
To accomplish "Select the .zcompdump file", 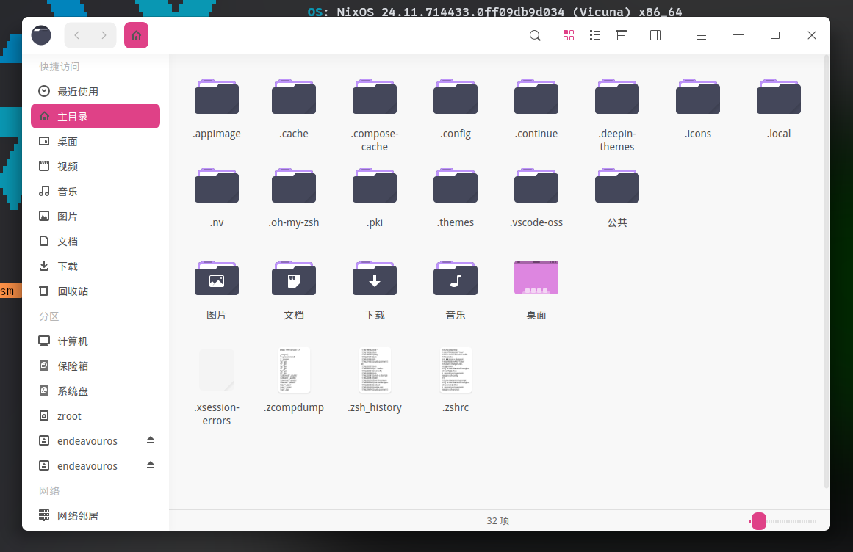I will point(294,380).
